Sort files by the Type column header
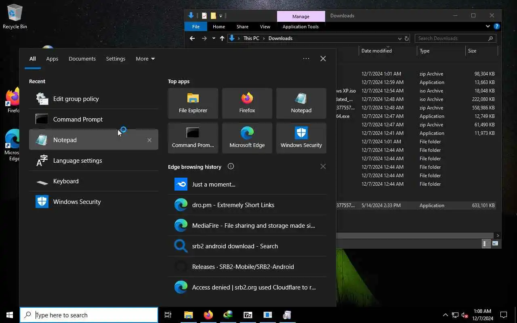The height and width of the screenshot is (323, 517). pyautogui.click(x=441, y=51)
